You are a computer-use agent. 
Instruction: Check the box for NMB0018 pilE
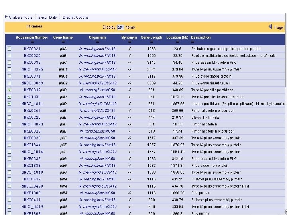[9, 131]
